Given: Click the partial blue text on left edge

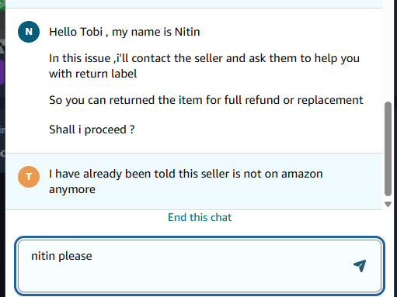Looking at the screenshot, I should point(2,130).
